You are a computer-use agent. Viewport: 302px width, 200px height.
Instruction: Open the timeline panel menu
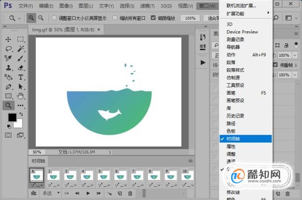pos(190,161)
